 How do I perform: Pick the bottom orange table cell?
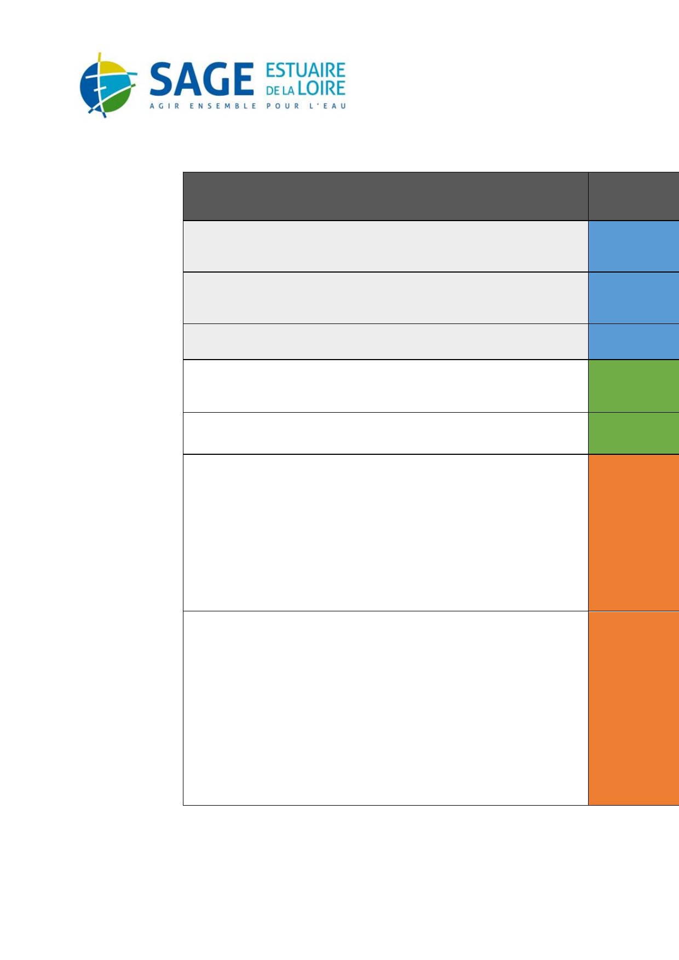pyautogui.click(x=634, y=708)
